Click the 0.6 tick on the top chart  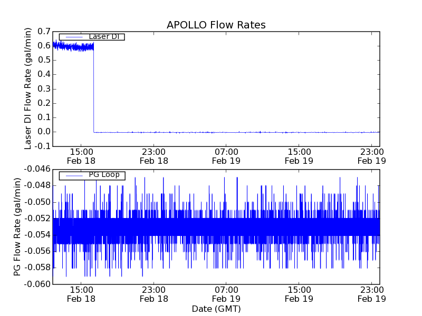[x=44, y=46]
